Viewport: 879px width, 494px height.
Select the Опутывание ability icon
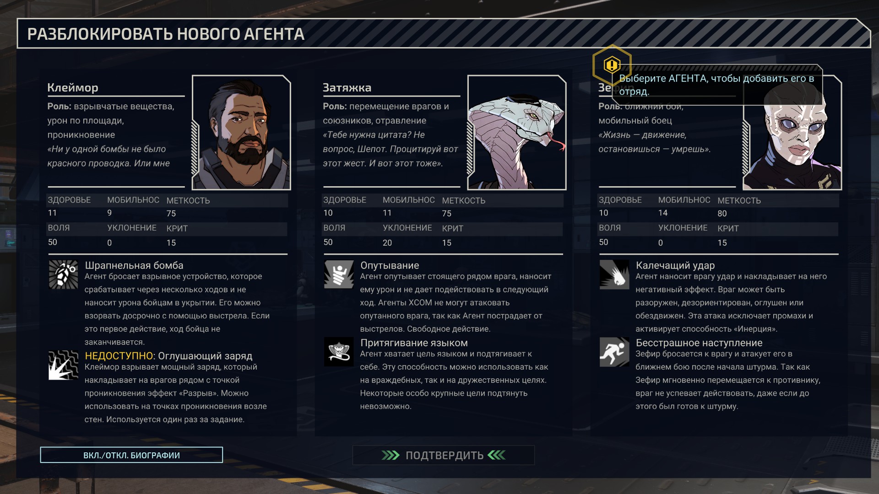[339, 274]
